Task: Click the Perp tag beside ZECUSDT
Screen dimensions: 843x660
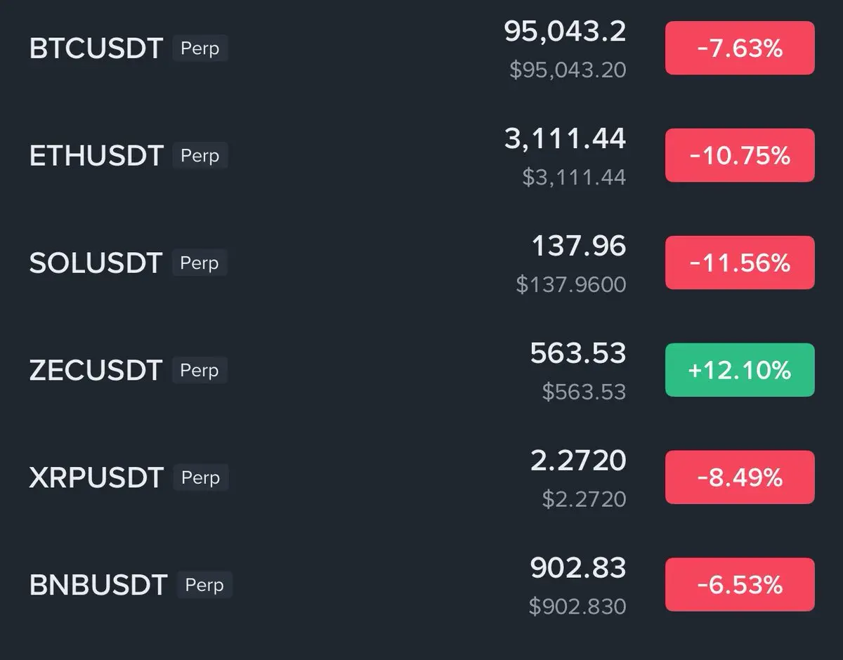Action: 200,371
